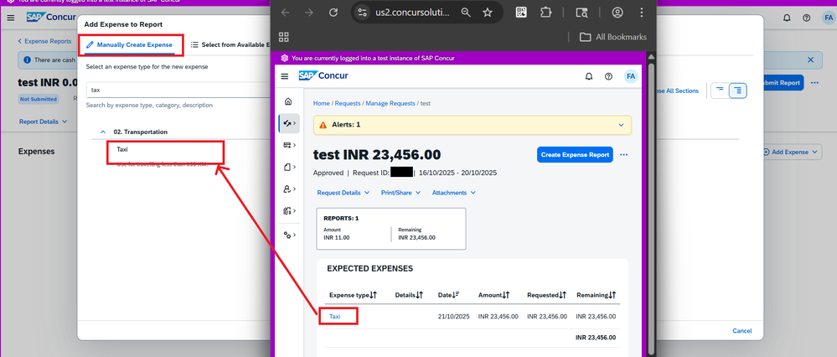
Task: Open the Request Details dropdown
Action: pos(344,193)
